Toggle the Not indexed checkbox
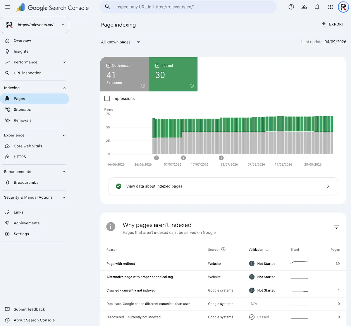Screen dimensions: 351x326 pyautogui.click(x=108, y=66)
